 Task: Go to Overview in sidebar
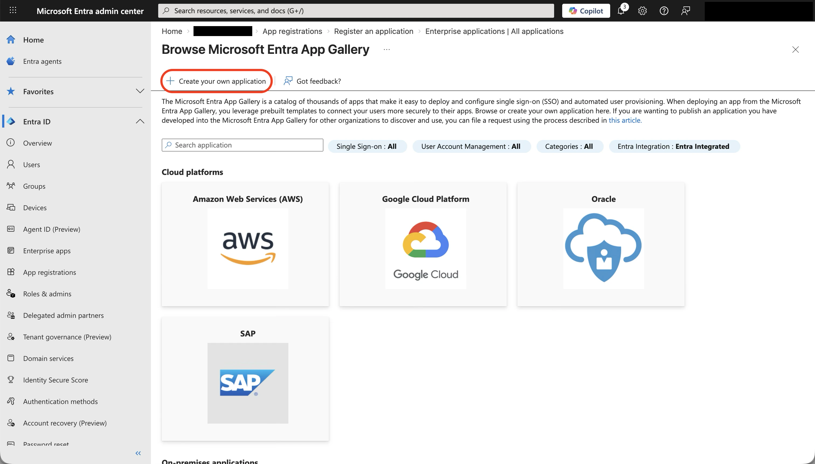tap(37, 143)
